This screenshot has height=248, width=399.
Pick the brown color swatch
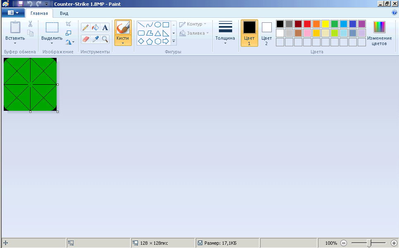coord(298,33)
